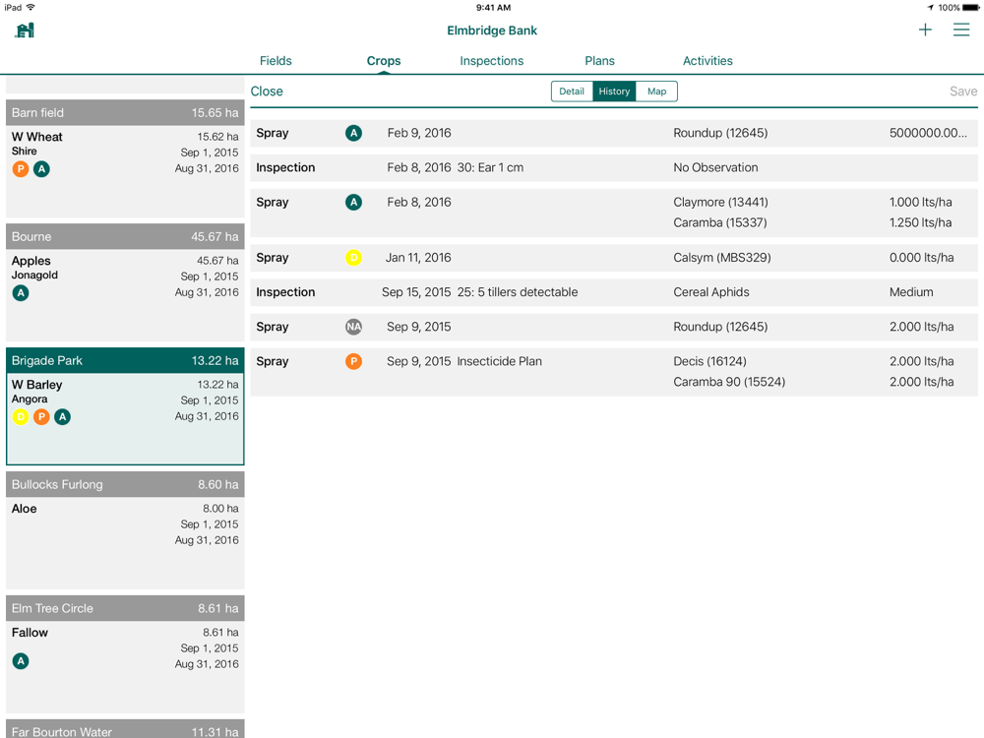The image size is (984, 738).
Task: Tap orange P badge on Brigade Park
Action: point(41,416)
